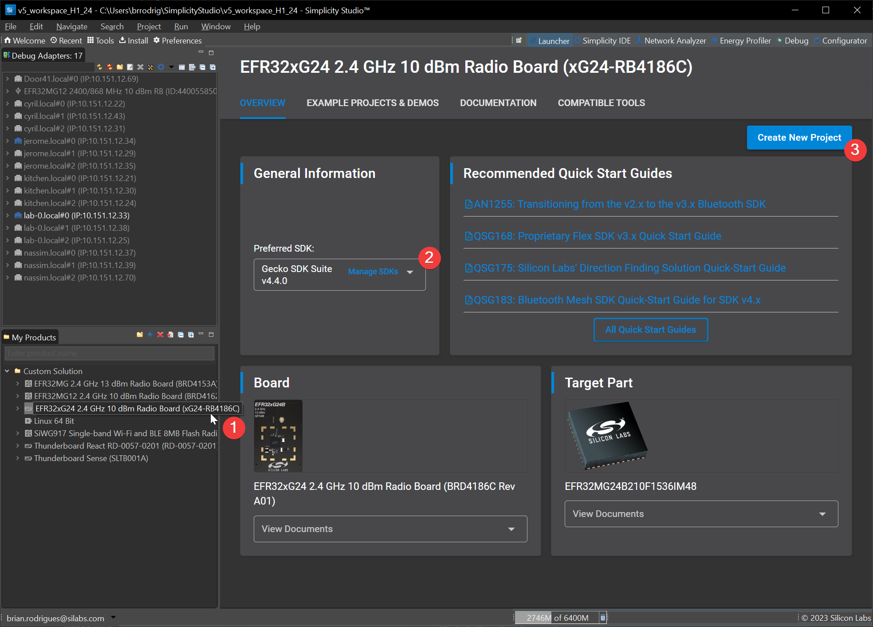Click the grouped tree view icon in Debug Adapters

pyautogui.click(x=192, y=67)
